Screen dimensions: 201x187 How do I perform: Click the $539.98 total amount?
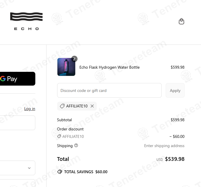(x=175, y=159)
